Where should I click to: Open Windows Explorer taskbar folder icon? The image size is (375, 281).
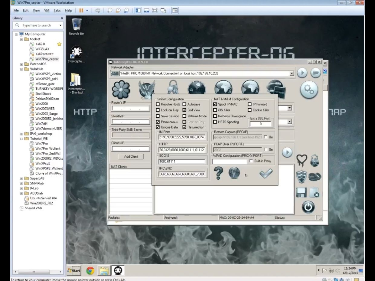click(104, 271)
